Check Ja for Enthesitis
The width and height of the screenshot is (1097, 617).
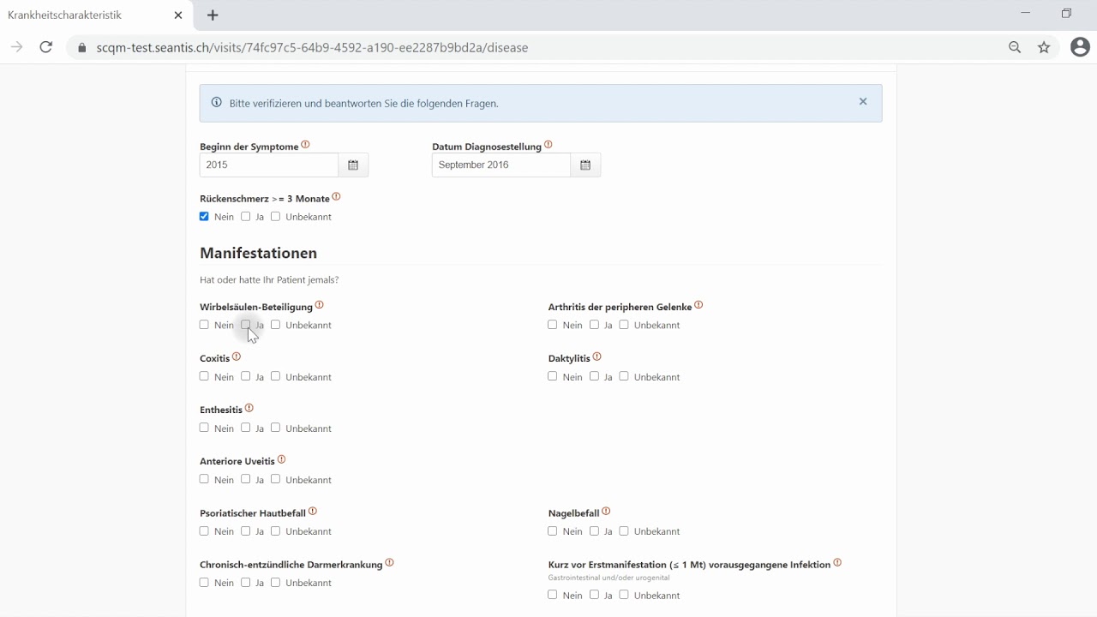tap(246, 427)
